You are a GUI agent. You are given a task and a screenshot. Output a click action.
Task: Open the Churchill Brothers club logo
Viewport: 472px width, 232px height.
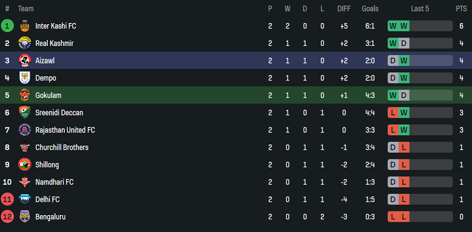[25, 147]
